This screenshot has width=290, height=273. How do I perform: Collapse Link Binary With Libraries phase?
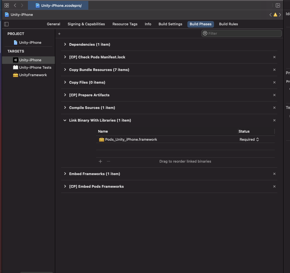(65, 120)
